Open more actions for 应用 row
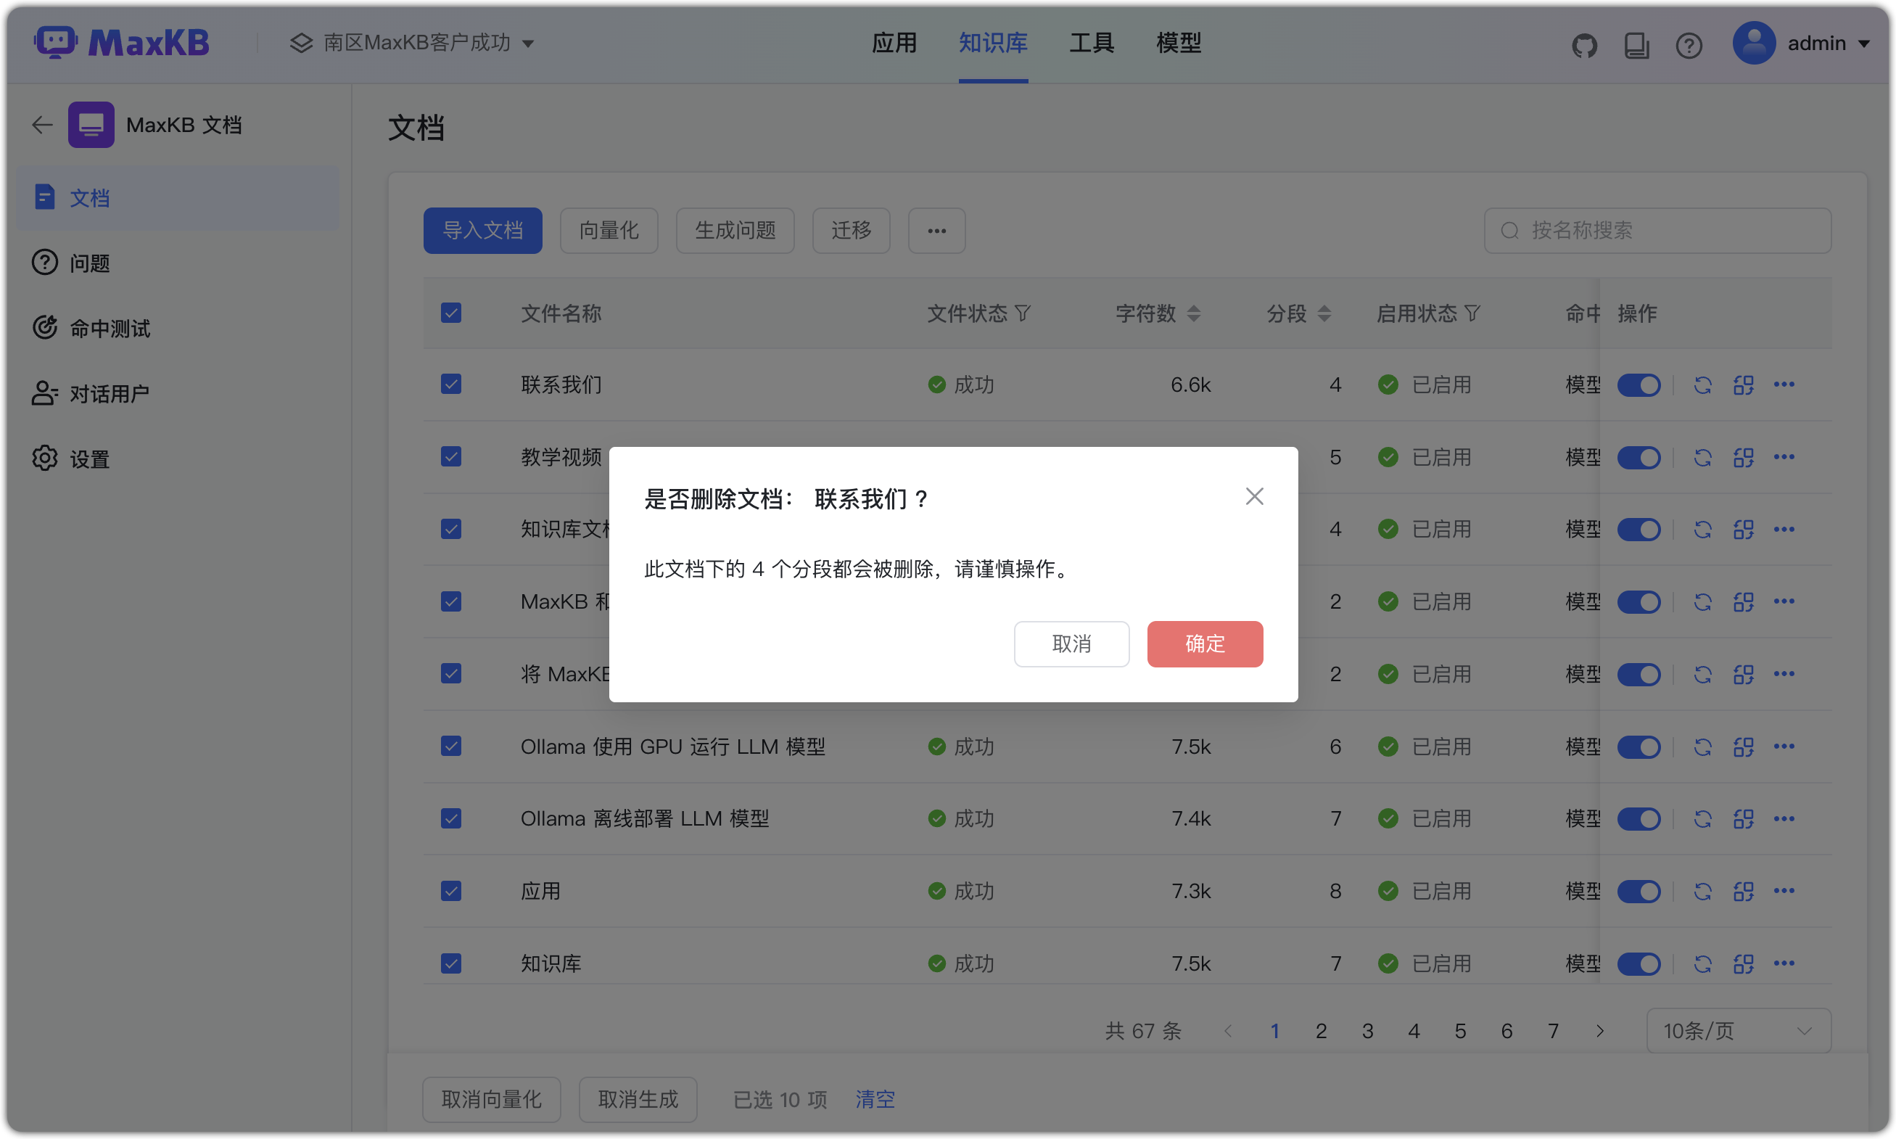Image resolution: width=1896 pixels, height=1139 pixels. 1783,890
